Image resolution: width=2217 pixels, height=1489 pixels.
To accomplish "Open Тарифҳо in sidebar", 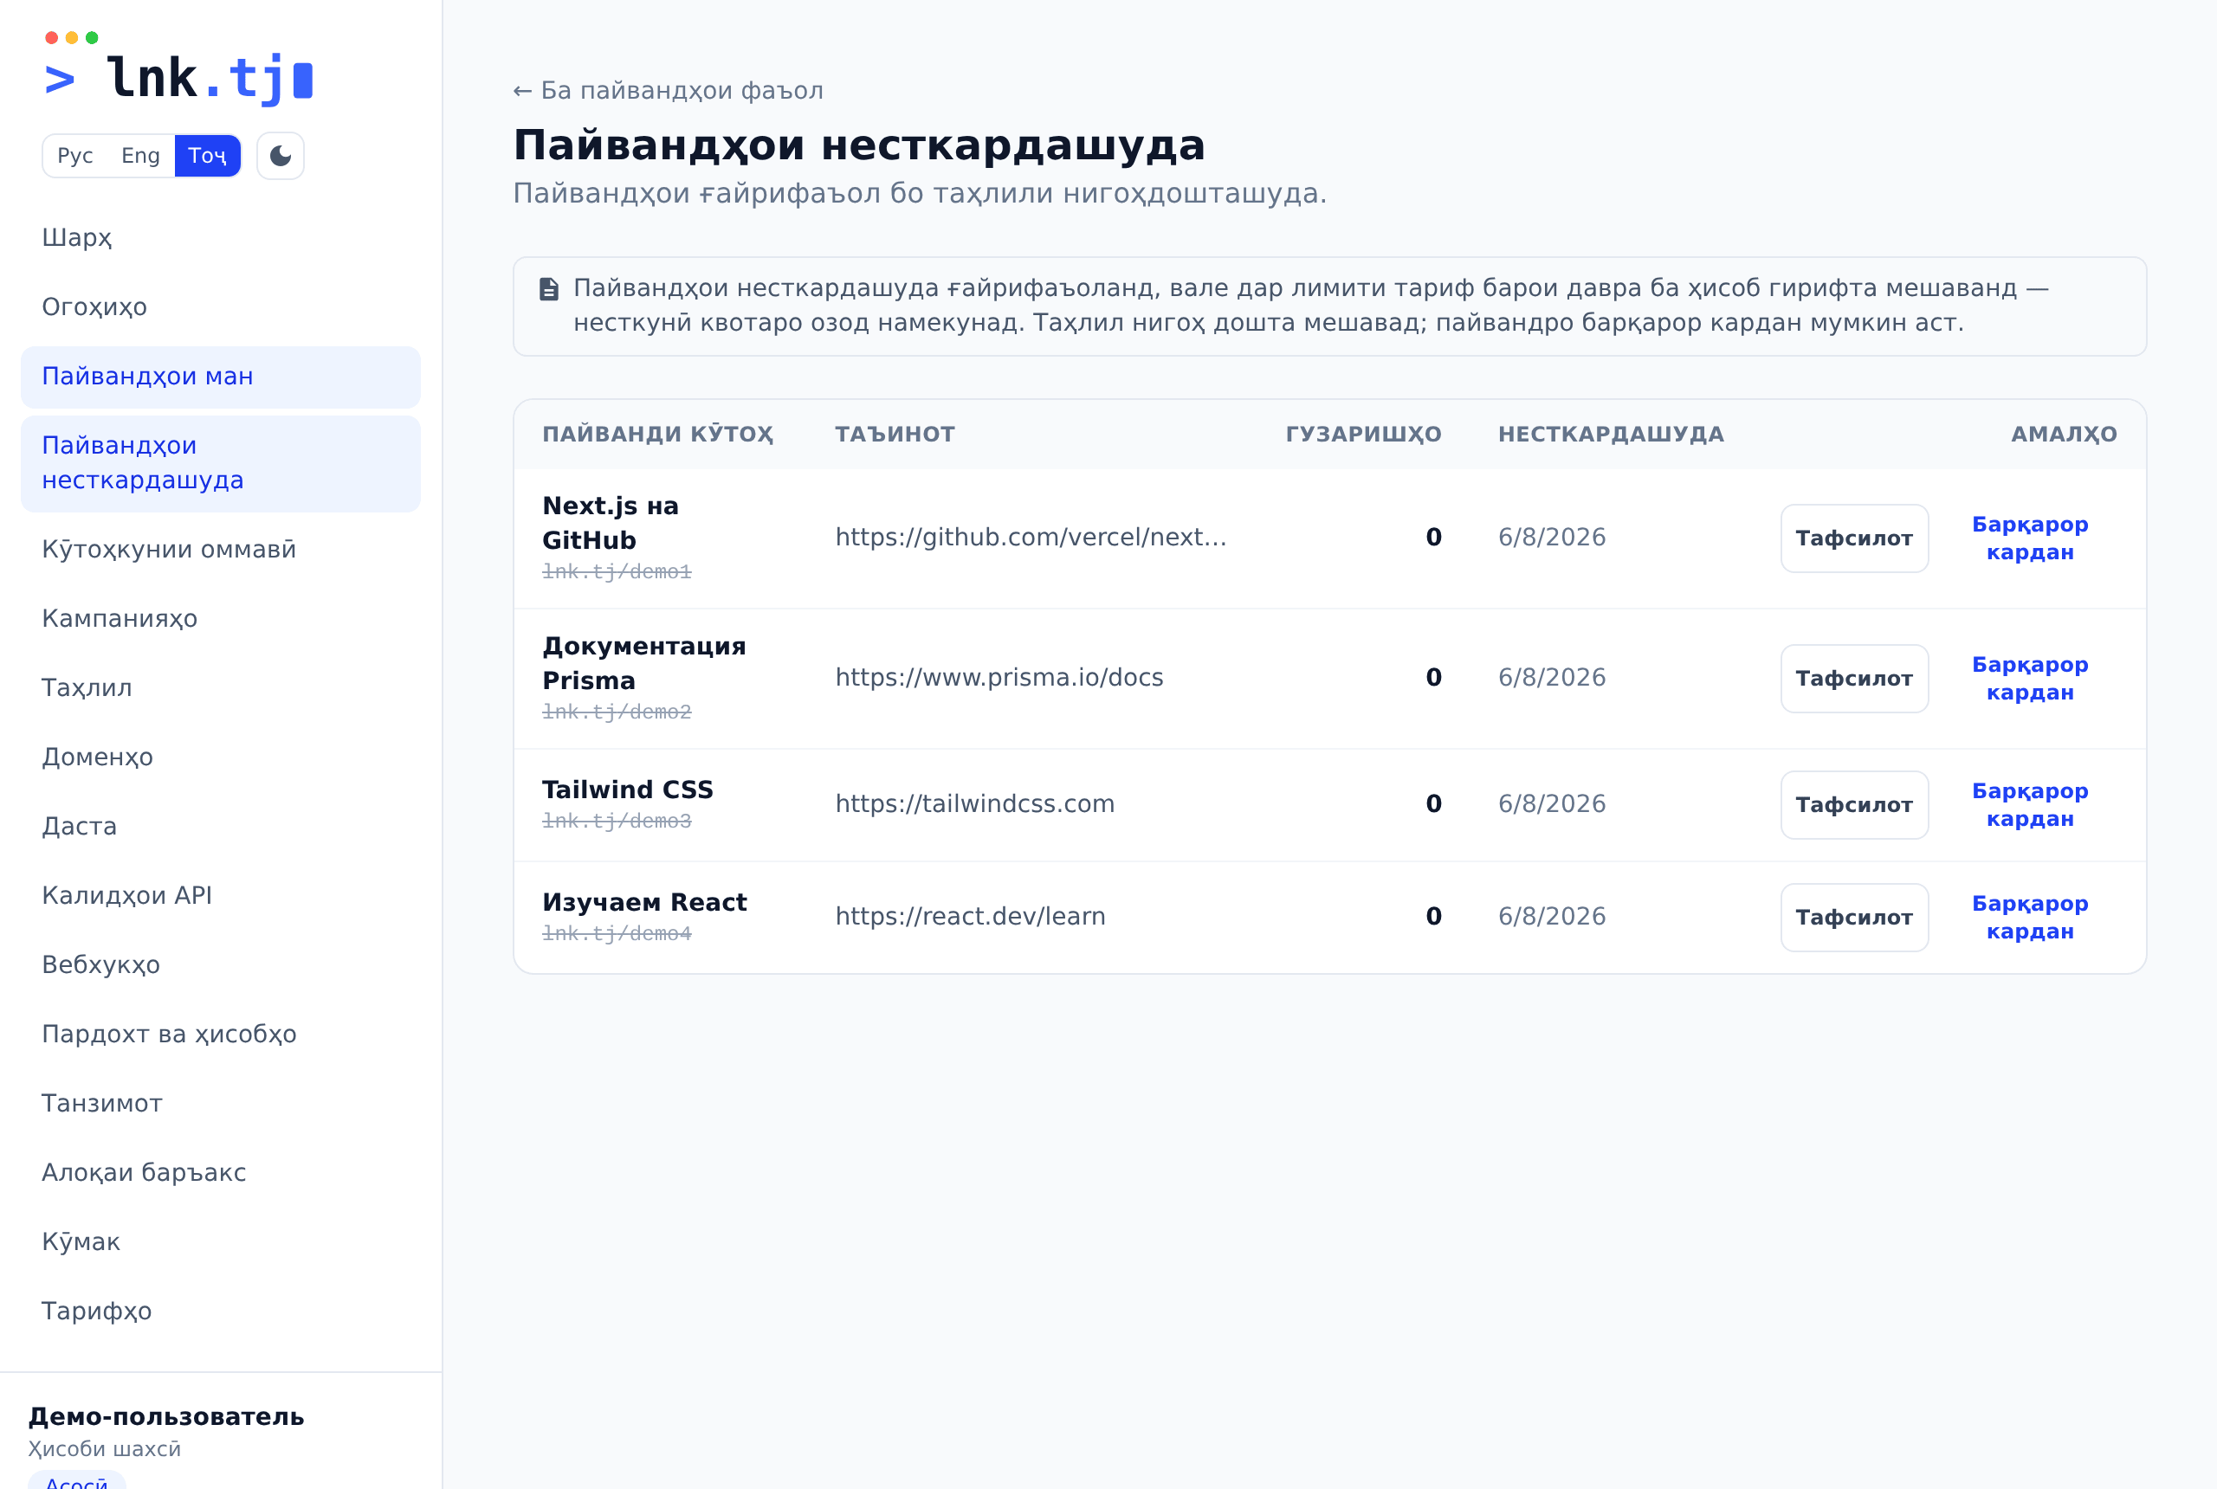I will tap(220, 1312).
